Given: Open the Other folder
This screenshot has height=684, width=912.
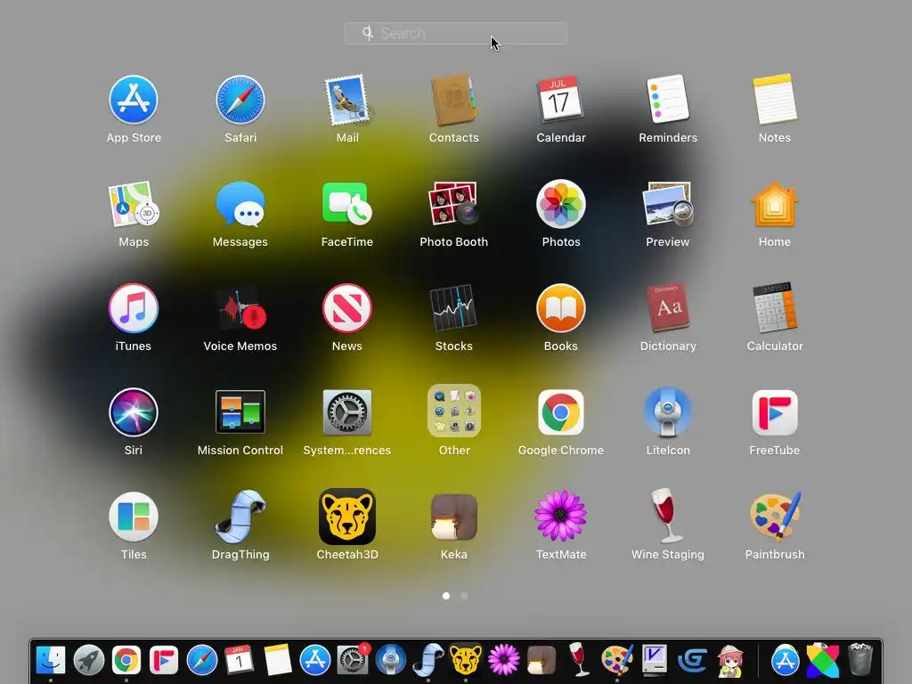Looking at the screenshot, I should [x=453, y=411].
